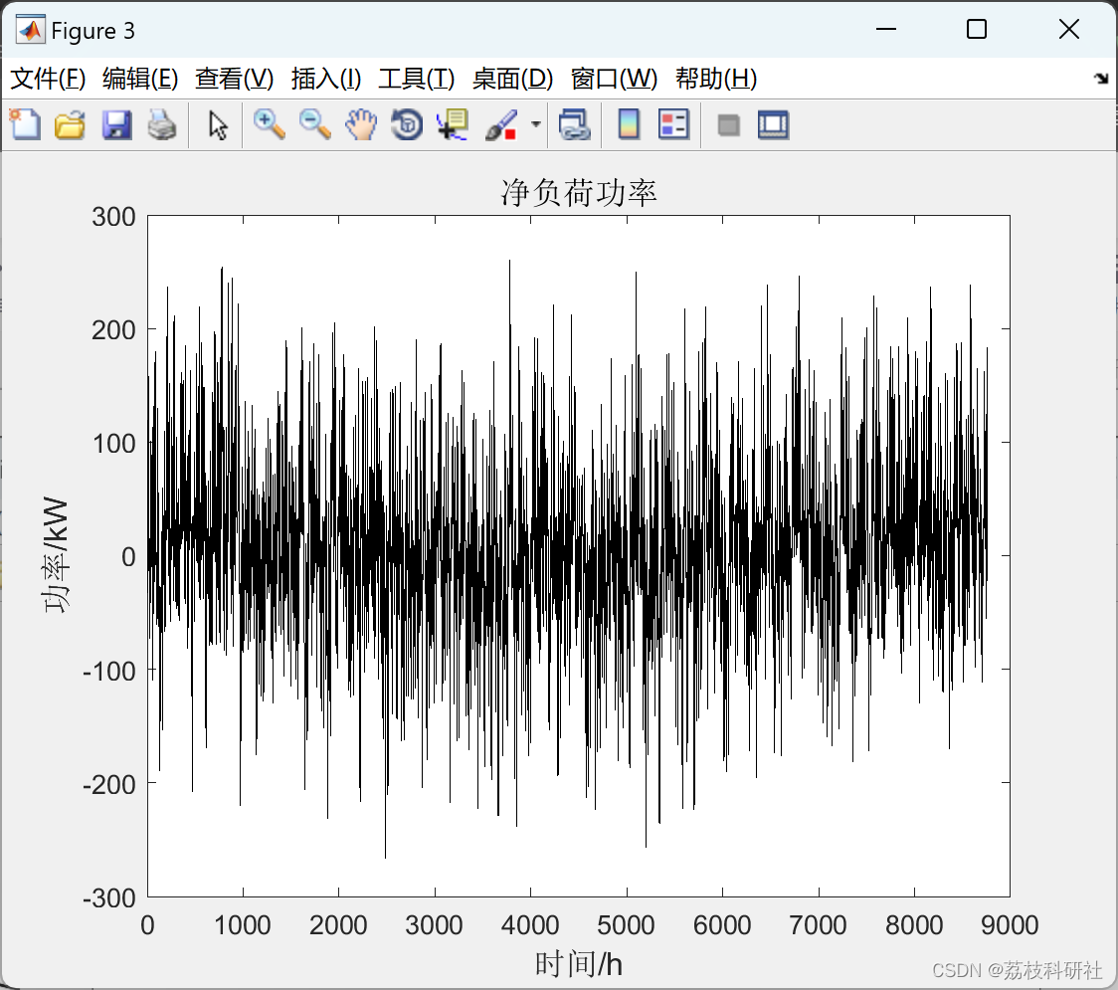Expand the Brush color dropdown arrow
The height and width of the screenshot is (990, 1118).
[x=536, y=124]
